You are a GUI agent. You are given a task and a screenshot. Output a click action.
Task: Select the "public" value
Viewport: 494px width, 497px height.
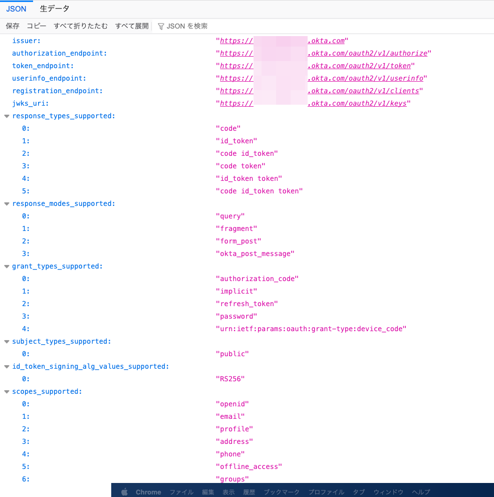[232, 354]
